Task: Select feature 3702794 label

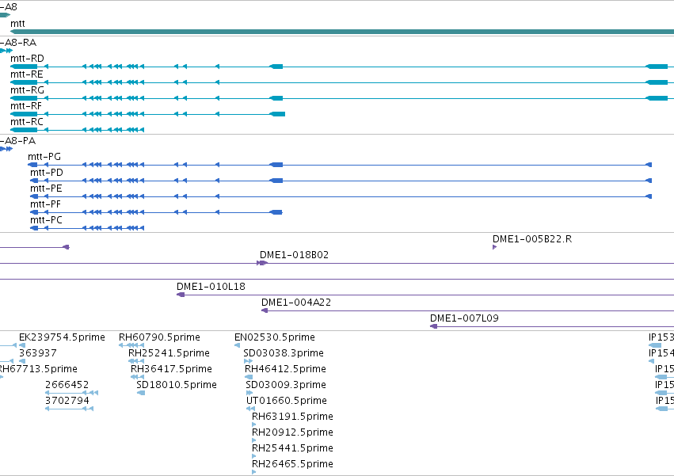Action: (67, 402)
